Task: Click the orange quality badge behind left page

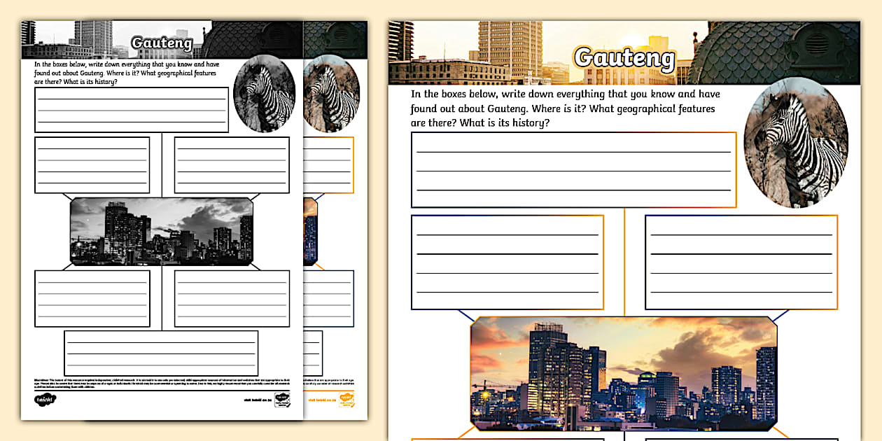Action: tap(346, 400)
